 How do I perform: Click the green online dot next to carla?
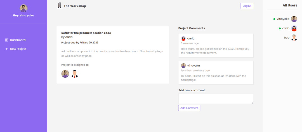(280, 28)
